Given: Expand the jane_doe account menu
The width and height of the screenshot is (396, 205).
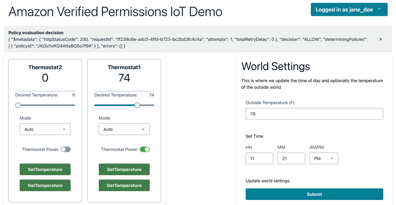Looking at the screenshot, I should tap(349, 10).
